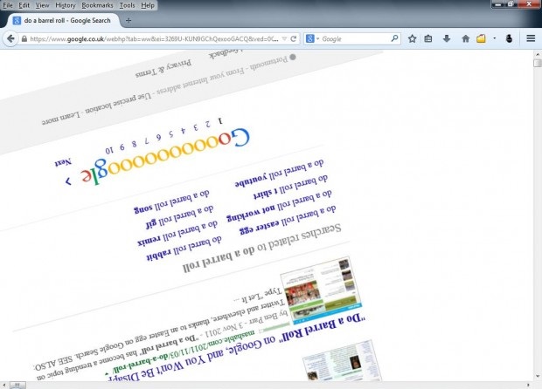Open 'do a barrel roll t shirt' search
The height and width of the screenshot is (389, 542).
pyautogui.click(x=290, y=188)
